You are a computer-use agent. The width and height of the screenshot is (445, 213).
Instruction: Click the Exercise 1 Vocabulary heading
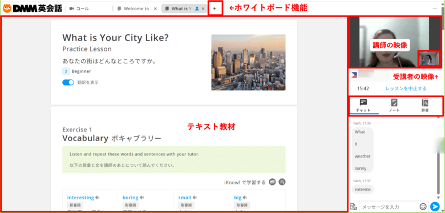[112, 134]
